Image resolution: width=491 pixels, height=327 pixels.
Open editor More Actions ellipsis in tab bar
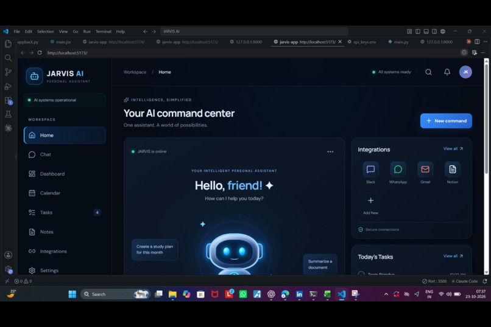pyautogui.click(x=486, y=41)
